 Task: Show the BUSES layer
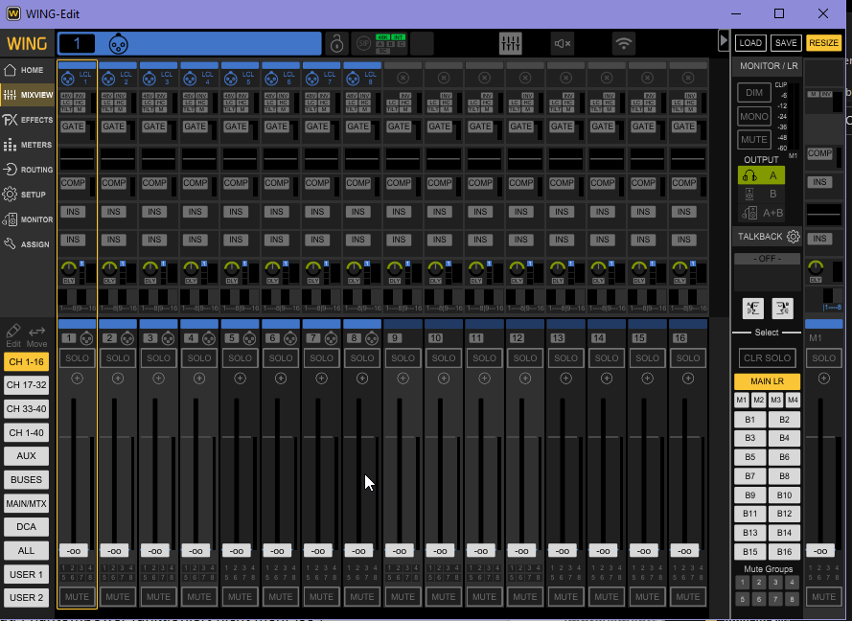click(26, 480)
